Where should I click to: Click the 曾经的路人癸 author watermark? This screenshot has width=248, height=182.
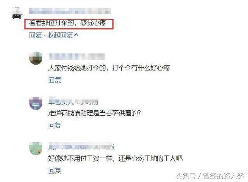223,176
